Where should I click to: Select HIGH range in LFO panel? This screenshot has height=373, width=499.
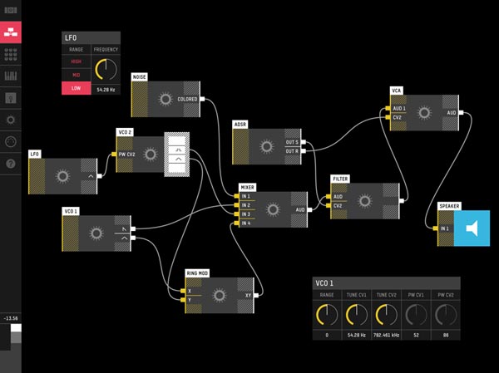[76, 61]
